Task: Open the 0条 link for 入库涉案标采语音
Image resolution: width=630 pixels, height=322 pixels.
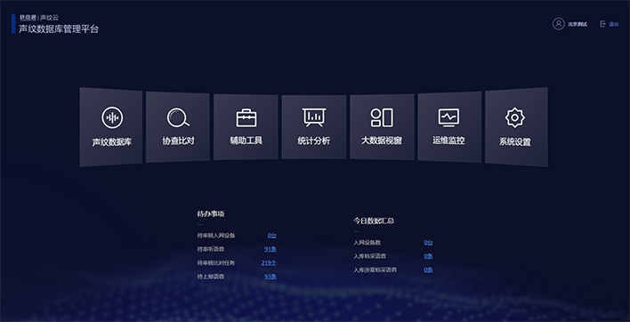Action: [428, 270]
